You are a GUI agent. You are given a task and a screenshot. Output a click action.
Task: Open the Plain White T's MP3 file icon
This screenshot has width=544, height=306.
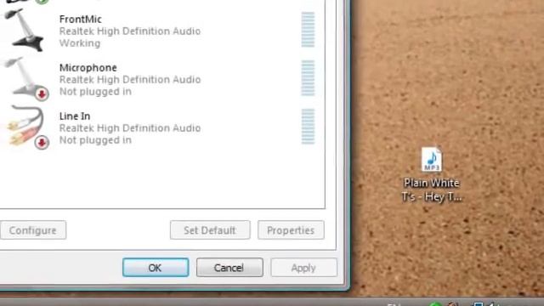pyautogui.click(x=432, y=160)
